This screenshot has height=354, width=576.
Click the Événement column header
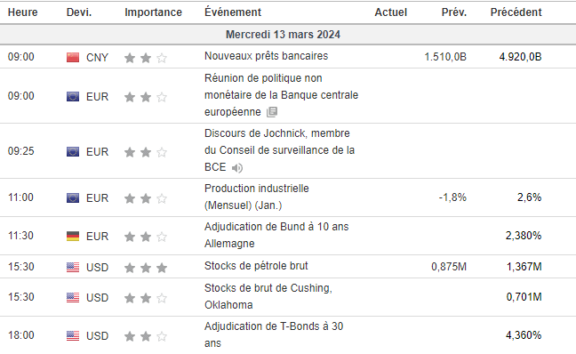click(x=233, y=12)
